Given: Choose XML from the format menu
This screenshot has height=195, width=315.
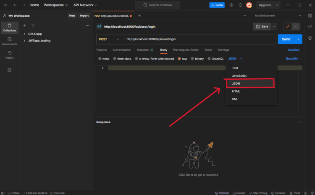Looking at the screenshot, I should 251,99.
